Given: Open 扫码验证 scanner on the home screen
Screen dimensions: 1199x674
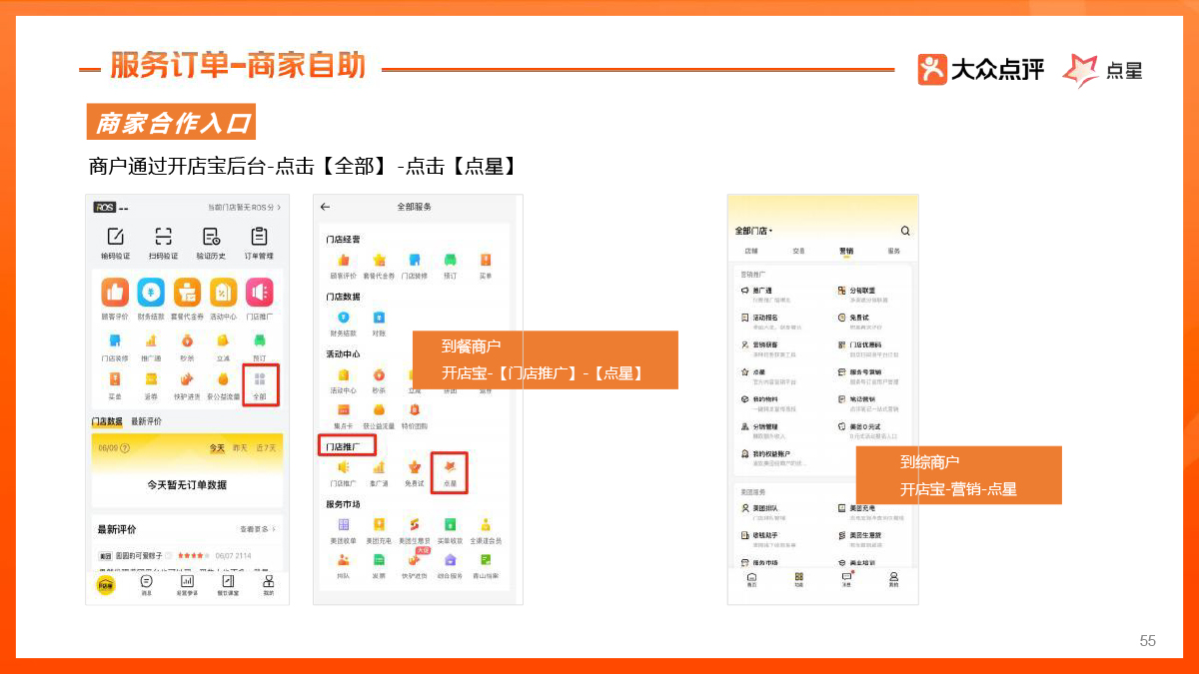Looking at the screenshot, I should click(162, 242).
